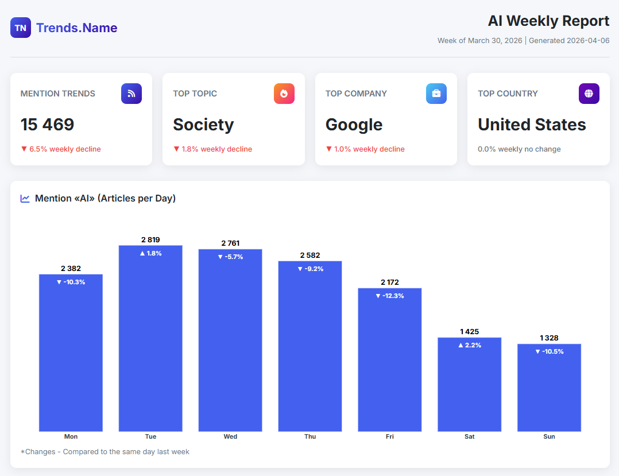Click the decline triangle on Society topic

click(176, 149)
